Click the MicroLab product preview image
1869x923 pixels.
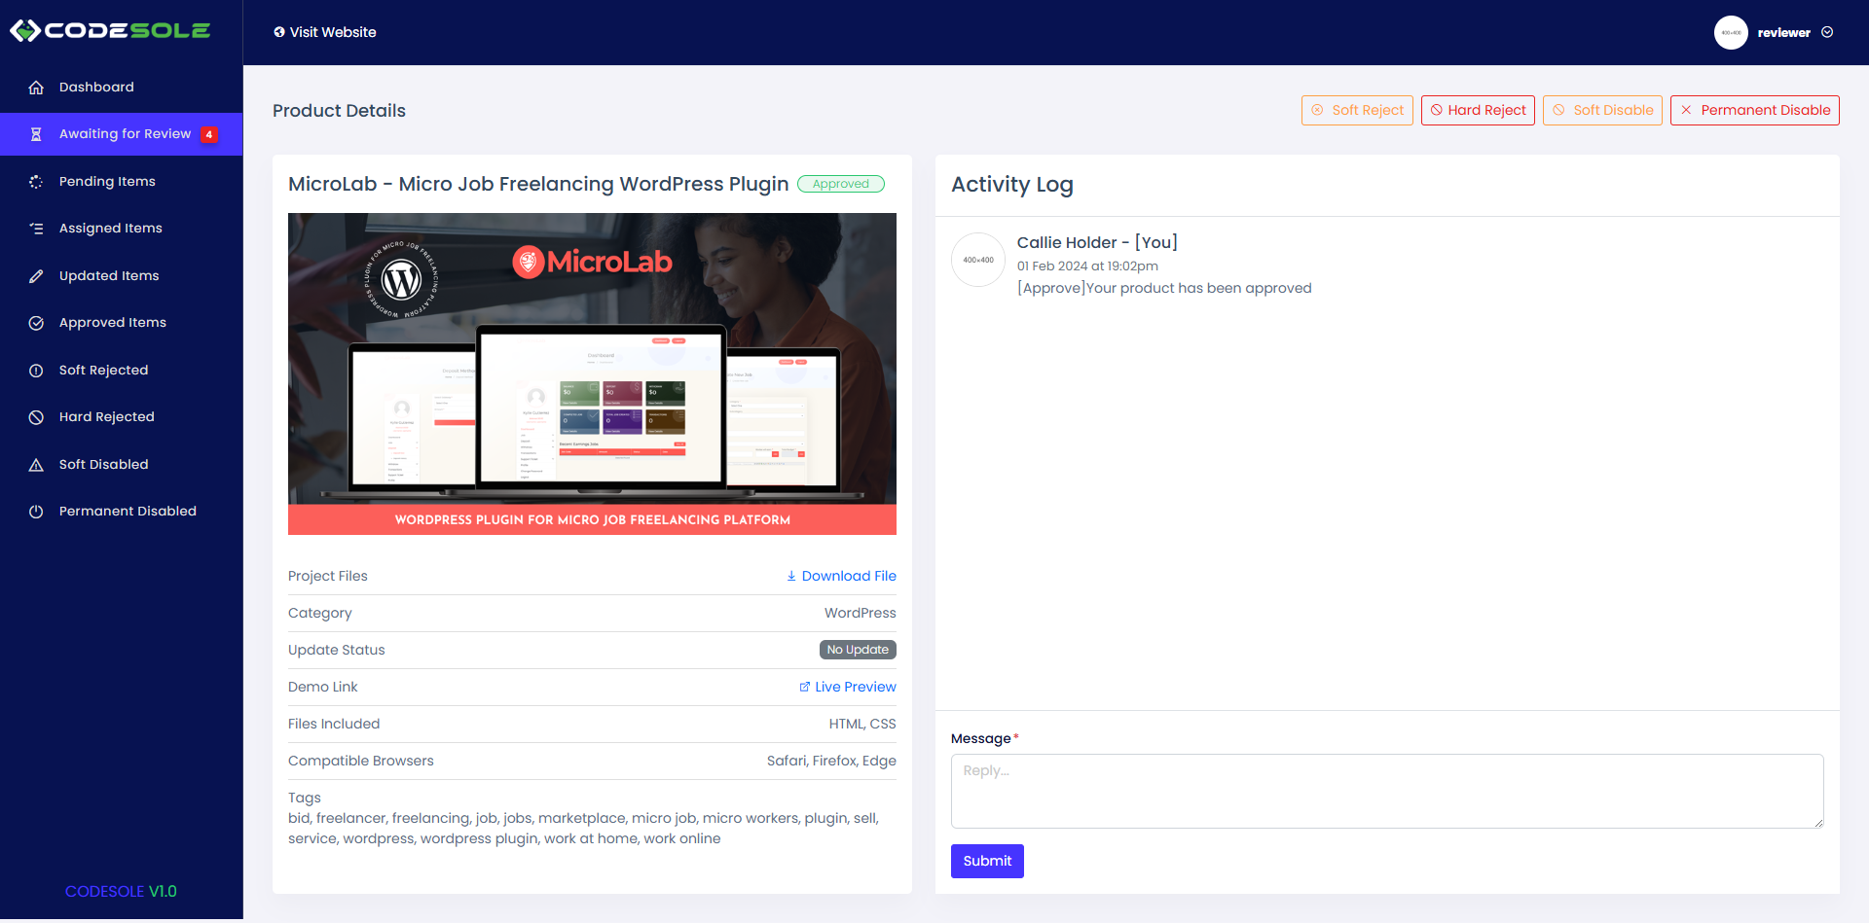point(592,374)
